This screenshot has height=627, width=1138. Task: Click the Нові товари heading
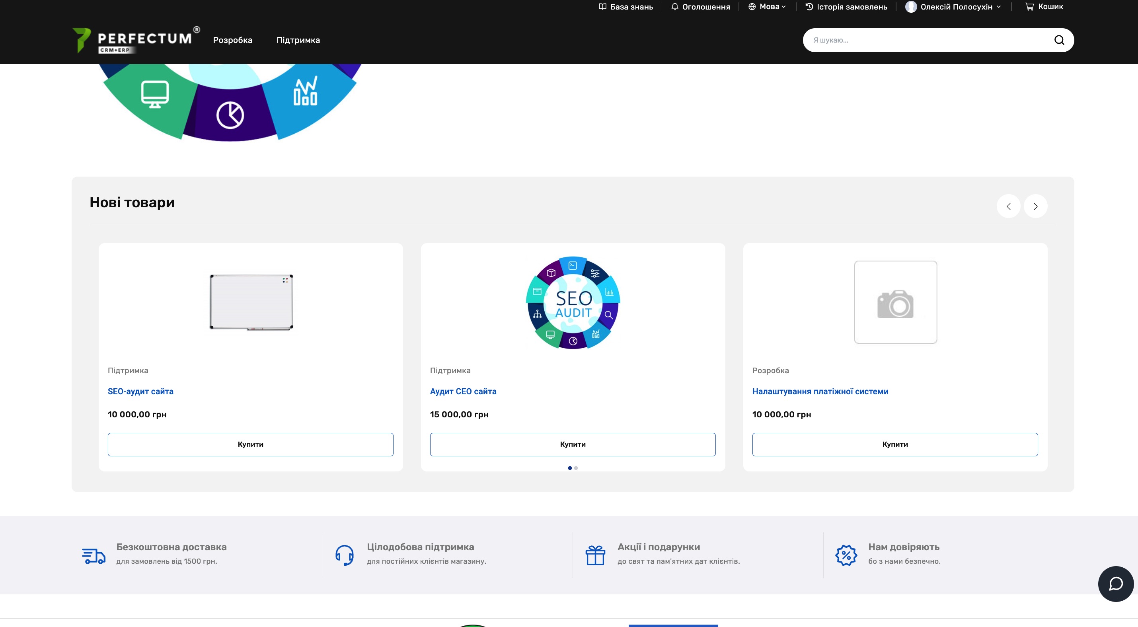click(x=132, y=202)
